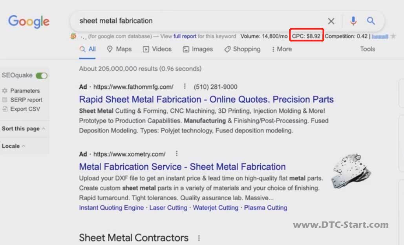The height and width of the screenshot is (245, 404).
Task: Switch to the Maps tab
Action: click(119, 49)
